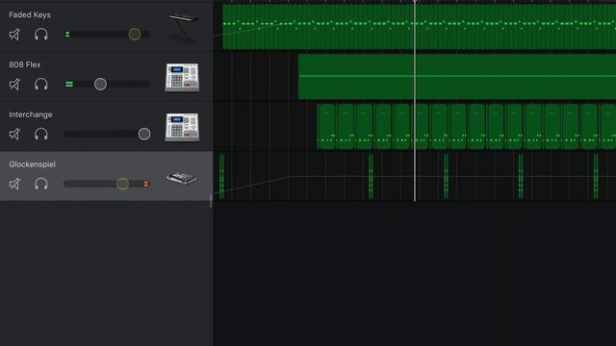This screenshot has height=346, width=616.
Task: Select the Faded Keys track name
Action: click(x=30, y=15)
